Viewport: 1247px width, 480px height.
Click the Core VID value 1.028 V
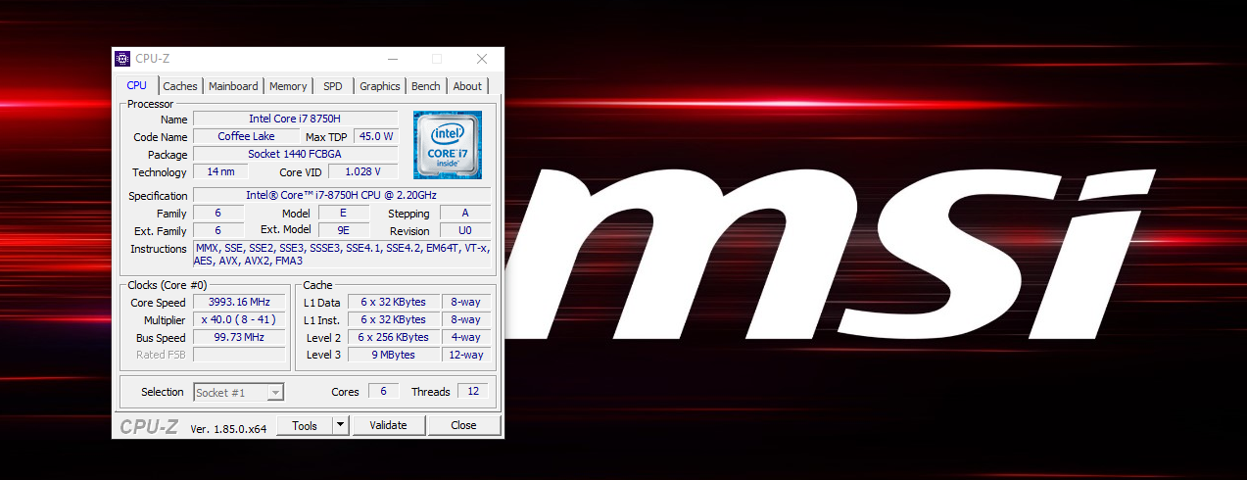[x=363, y=171]
